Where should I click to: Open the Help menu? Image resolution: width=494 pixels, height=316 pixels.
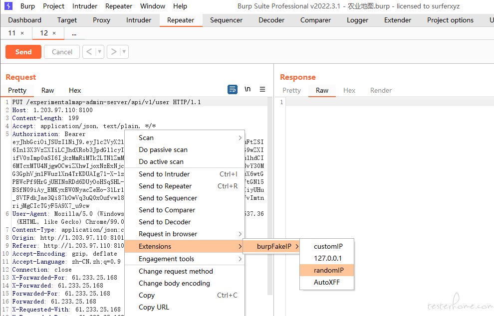[180, 6]
